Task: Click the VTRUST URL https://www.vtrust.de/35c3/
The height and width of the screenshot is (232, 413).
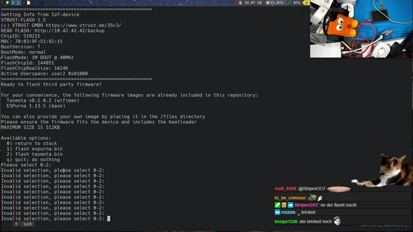Action: pos(83,25)
